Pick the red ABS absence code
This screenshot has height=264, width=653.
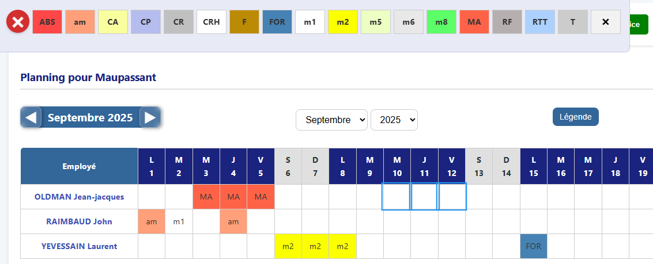pyautogui.click(x=47, y=22)
